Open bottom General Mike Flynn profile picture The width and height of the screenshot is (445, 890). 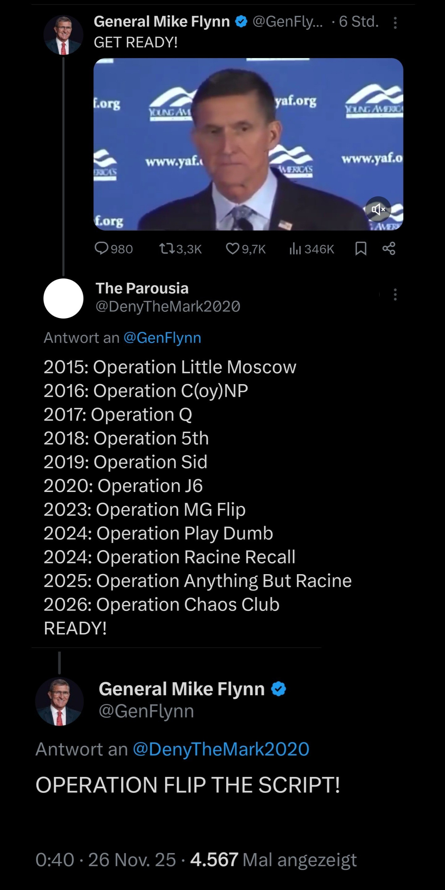(x=59, y=701)
